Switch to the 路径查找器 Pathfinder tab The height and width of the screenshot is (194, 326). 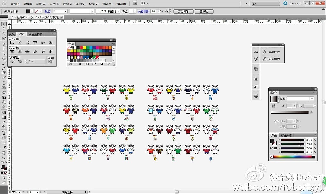pos(35,34)
